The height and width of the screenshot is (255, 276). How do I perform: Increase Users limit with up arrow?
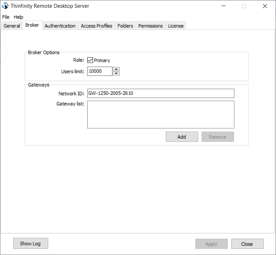point(116,69)
